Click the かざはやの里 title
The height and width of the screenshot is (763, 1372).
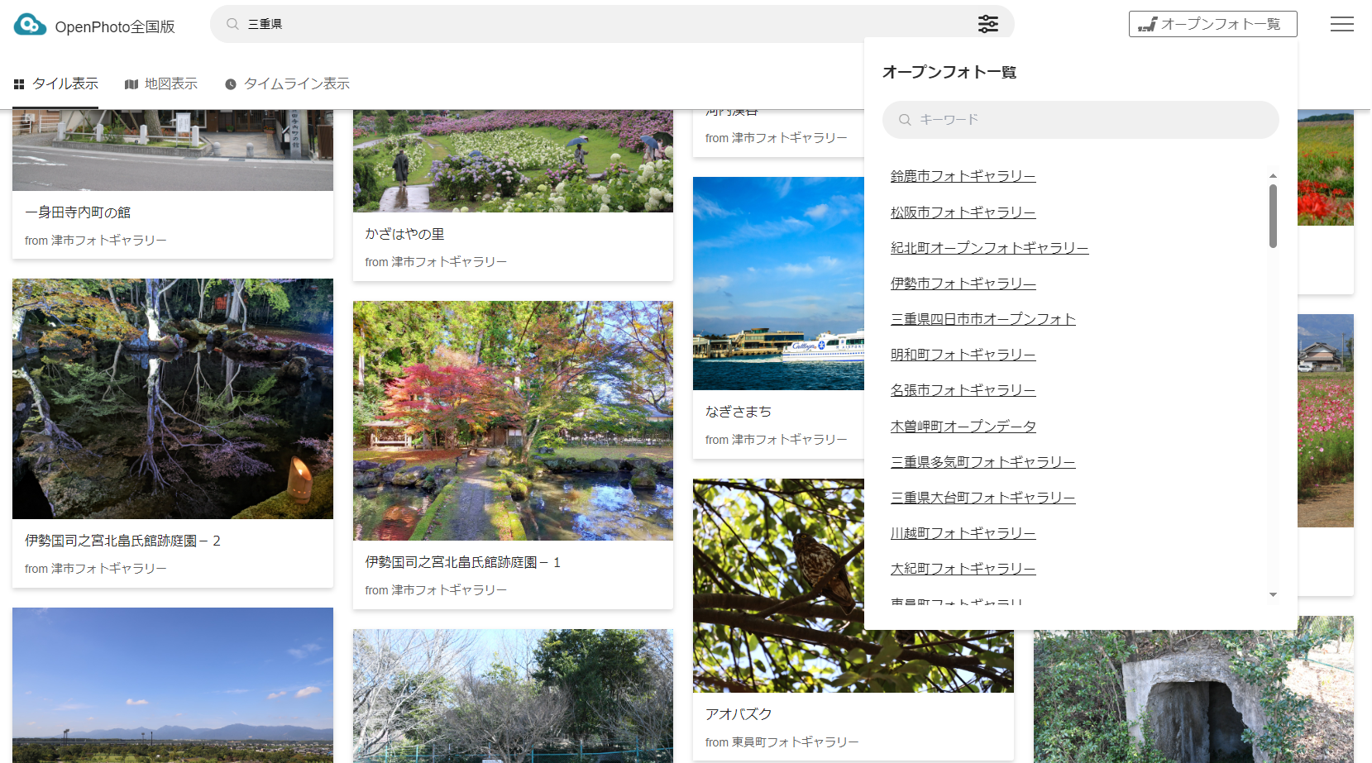coord(405,234)
